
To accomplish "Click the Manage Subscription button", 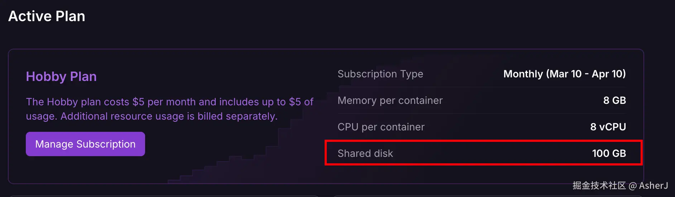I will click(85, 144).
